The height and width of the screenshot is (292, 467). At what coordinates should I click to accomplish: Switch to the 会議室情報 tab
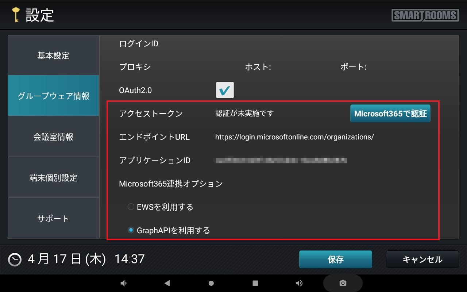(x=53, y=137)
